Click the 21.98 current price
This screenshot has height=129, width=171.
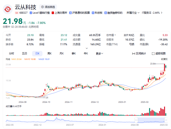click(13, 21)
